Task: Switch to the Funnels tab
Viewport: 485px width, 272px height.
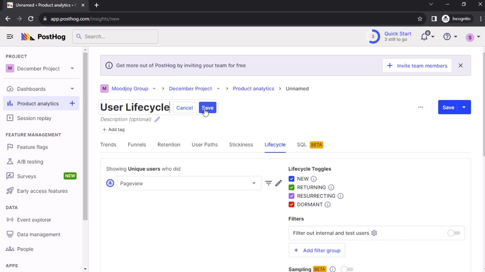Action: click(x=137, y=145)
